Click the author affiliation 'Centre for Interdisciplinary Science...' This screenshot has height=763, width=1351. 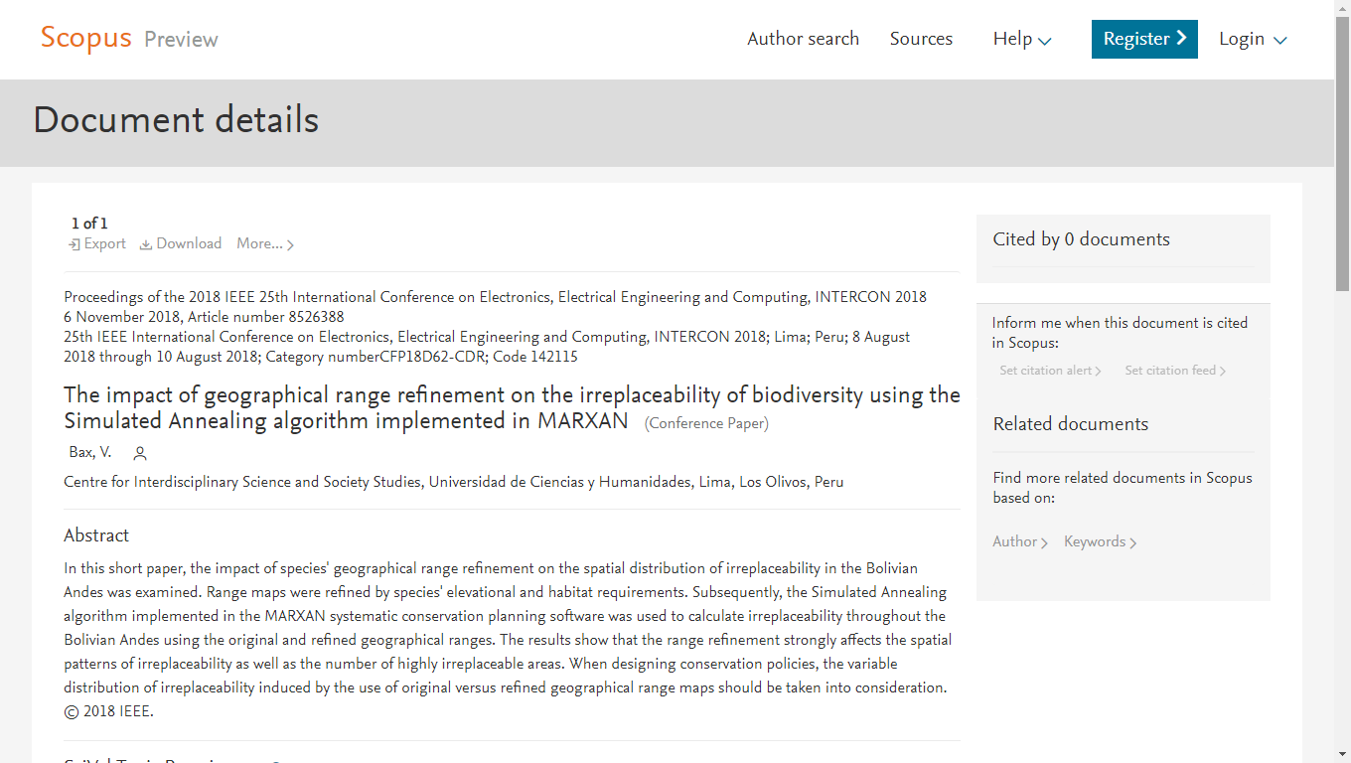tap(454, 482)
